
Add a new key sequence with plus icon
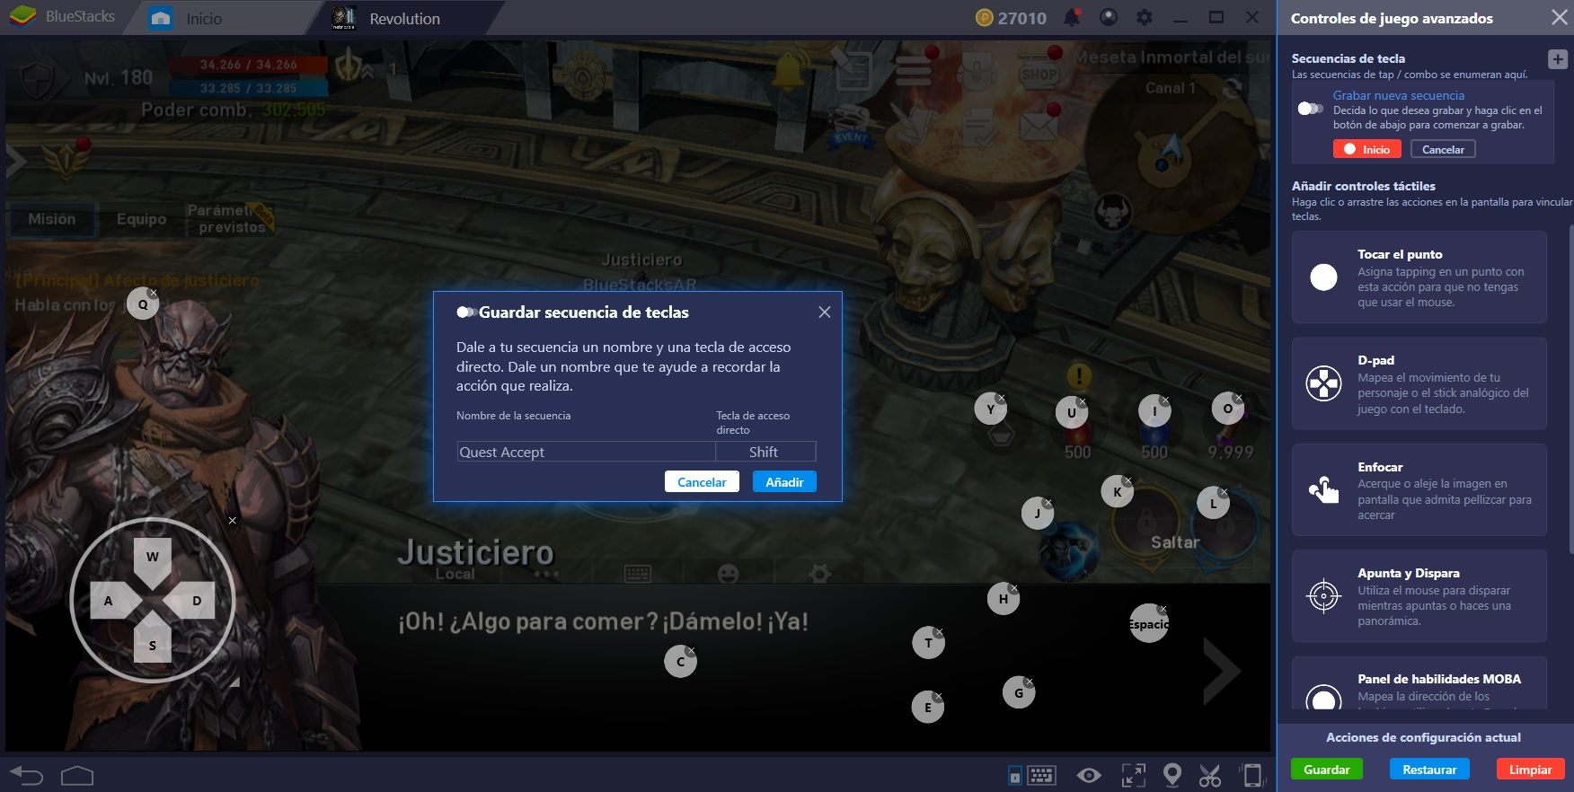pos(1558,59)
